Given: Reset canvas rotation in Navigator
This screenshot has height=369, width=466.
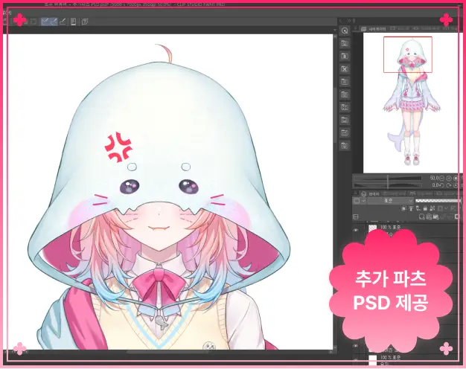Looking at the screenshot, I should tap(456, 185).
